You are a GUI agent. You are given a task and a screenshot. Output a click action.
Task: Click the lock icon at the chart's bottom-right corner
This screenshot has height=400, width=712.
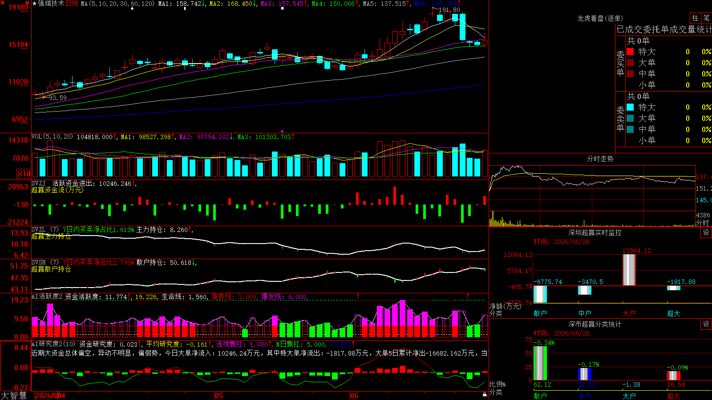(485, 394)
